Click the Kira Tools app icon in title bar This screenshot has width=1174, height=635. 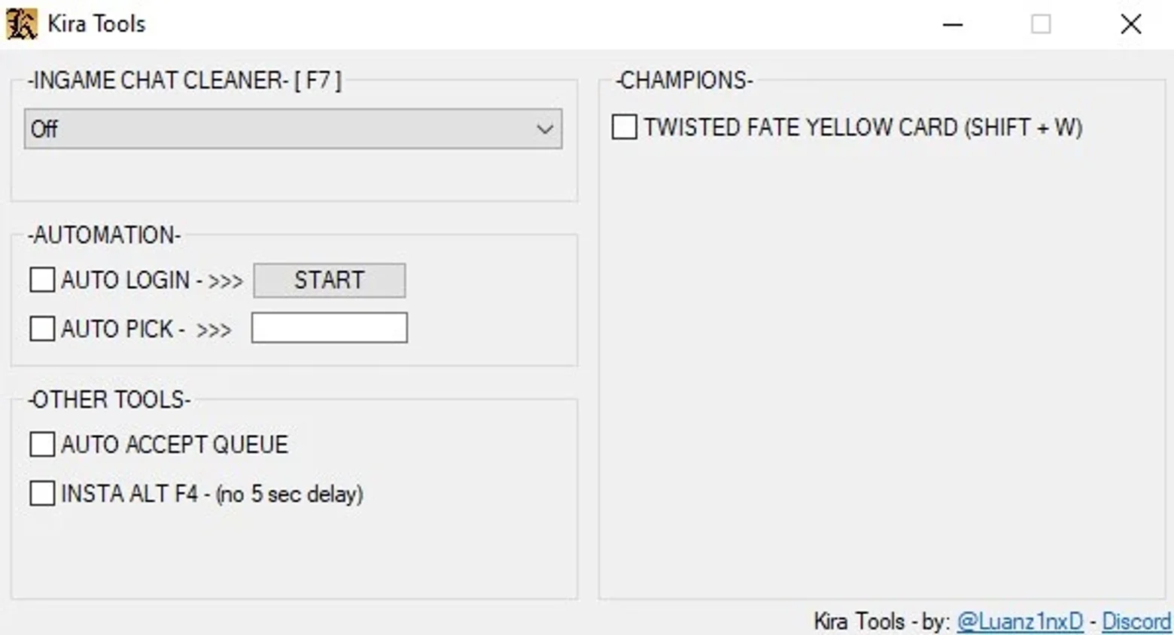click(x=21, y=24)
